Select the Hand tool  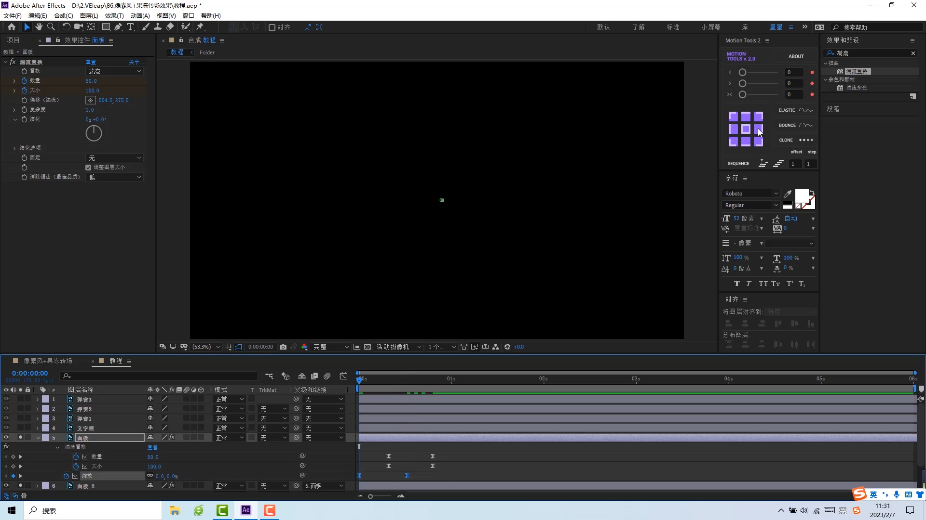(x=39, y=27)
